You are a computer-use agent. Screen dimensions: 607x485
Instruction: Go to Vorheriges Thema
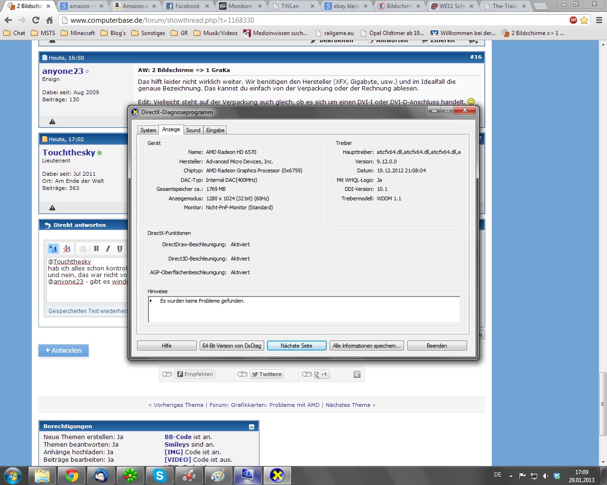pos(178,405)
